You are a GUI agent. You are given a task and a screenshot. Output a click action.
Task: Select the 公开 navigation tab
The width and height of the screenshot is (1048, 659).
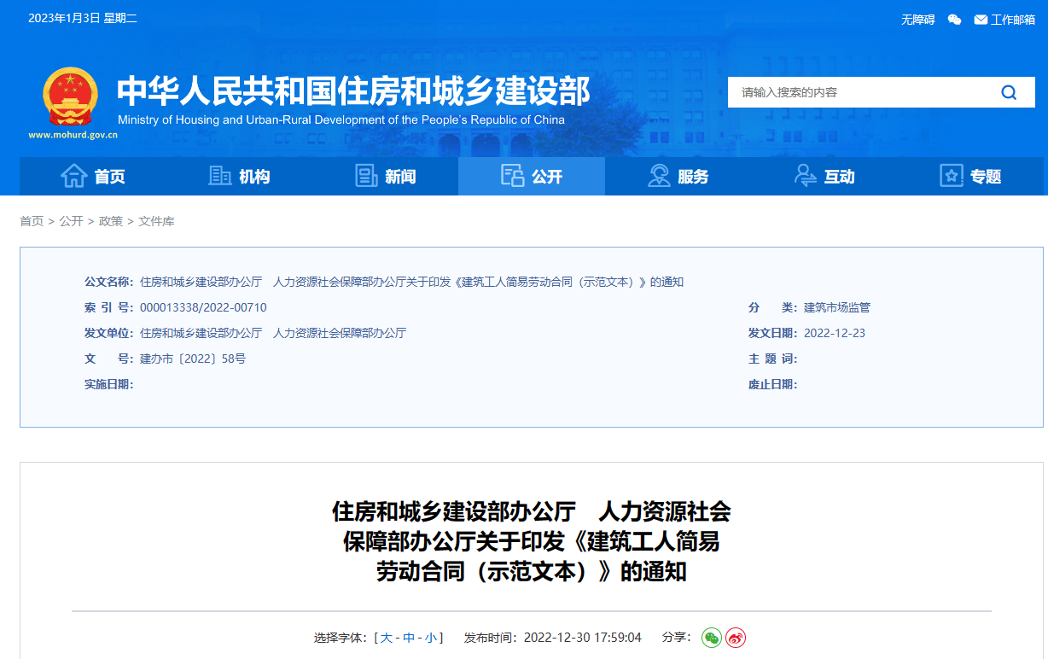531,177
